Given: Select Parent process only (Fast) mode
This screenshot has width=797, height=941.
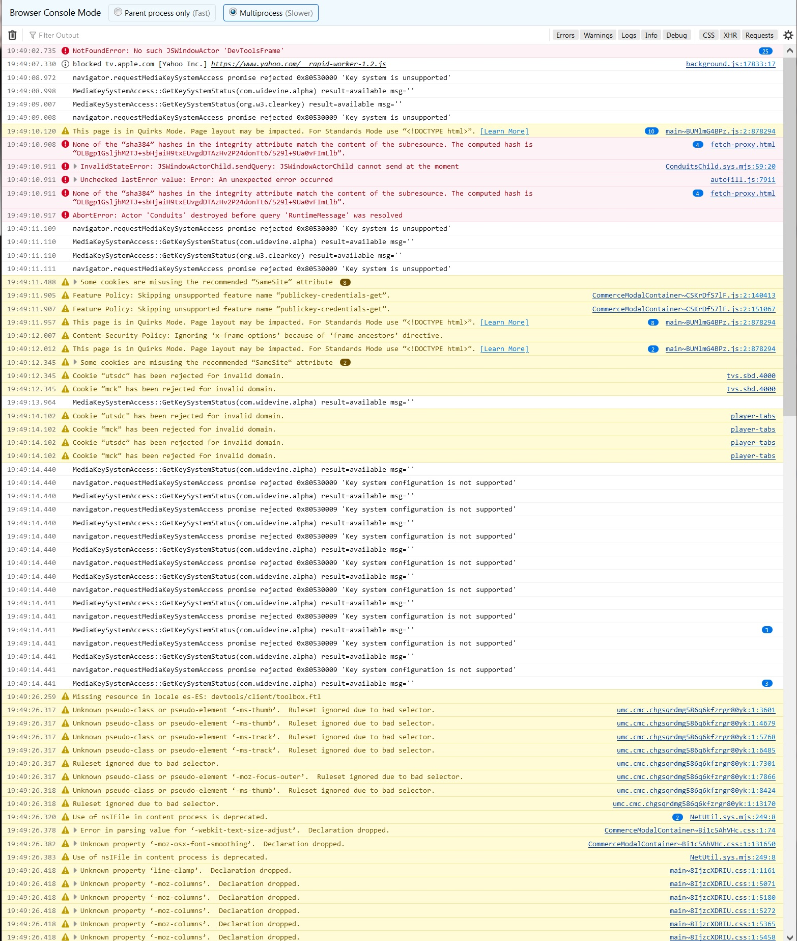Looking at the screenshot, I should click(x=162, y=13).
